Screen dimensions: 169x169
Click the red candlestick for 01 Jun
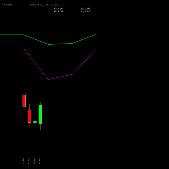point(29,116)
